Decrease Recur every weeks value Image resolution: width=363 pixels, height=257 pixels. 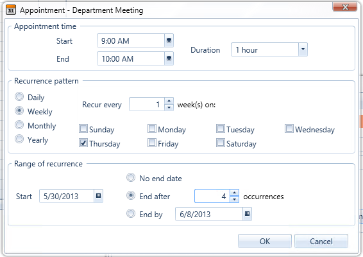point(169,107)
